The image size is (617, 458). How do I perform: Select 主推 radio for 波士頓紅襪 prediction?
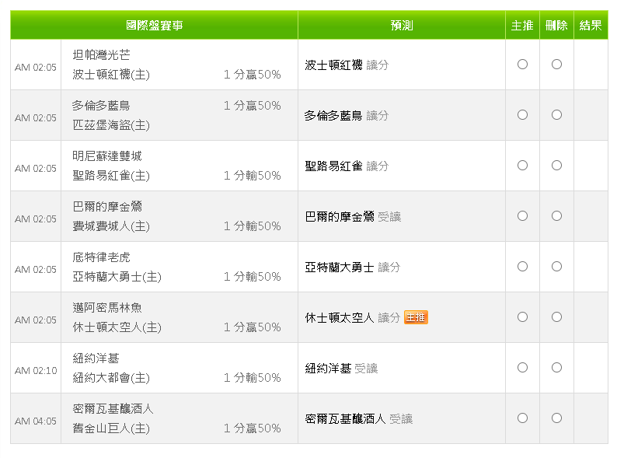[522, 65]
